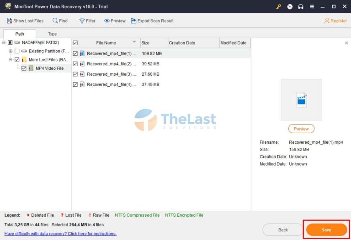Toggle the MP4 Video File checkbox
Viewport: 351px width, 240px height.
click(24, 68)
